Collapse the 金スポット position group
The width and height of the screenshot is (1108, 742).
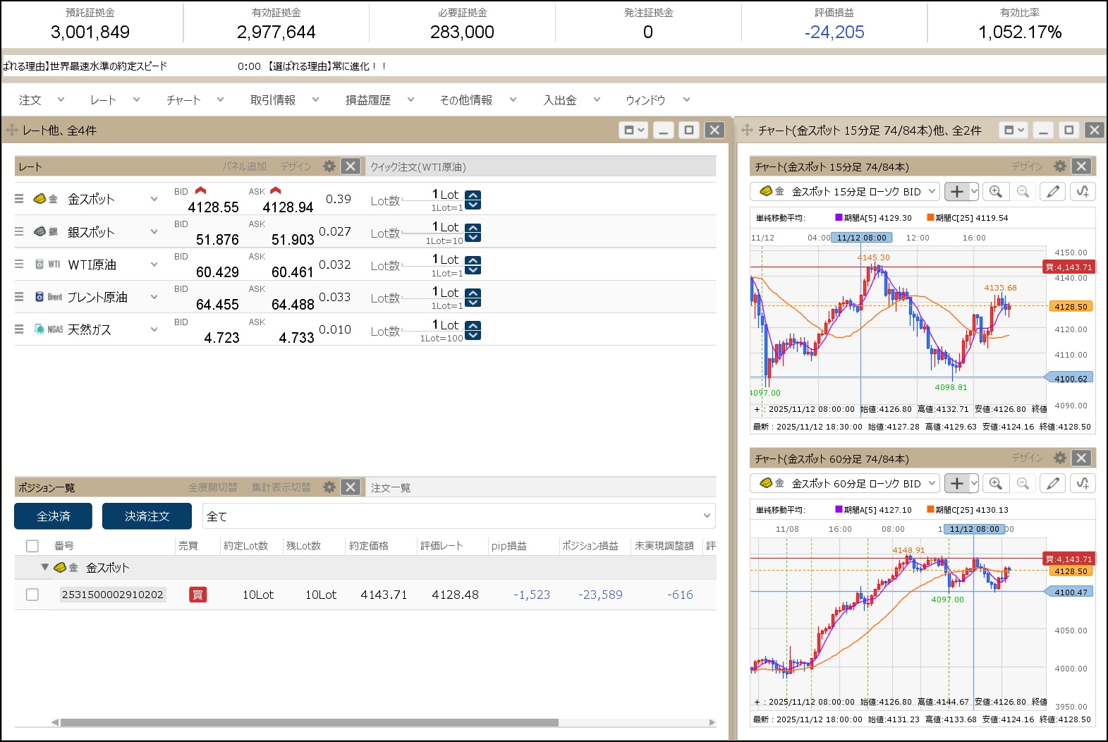pyautogui.click(x=44, y=567)
